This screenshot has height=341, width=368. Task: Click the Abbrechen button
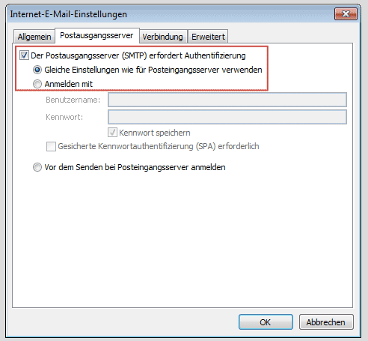(x=326, y=322)
